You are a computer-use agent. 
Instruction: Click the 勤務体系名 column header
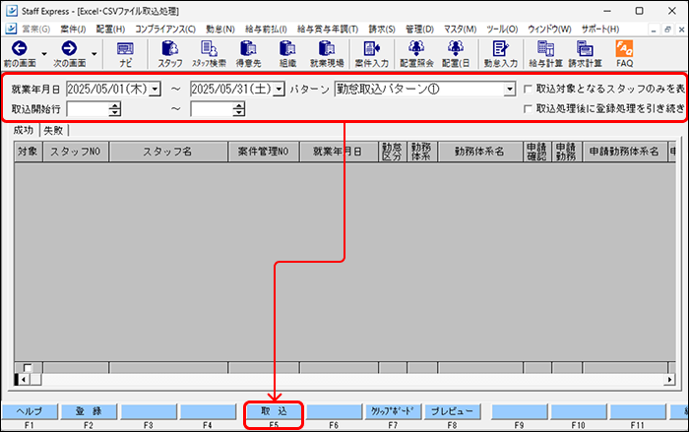point(480,152)
